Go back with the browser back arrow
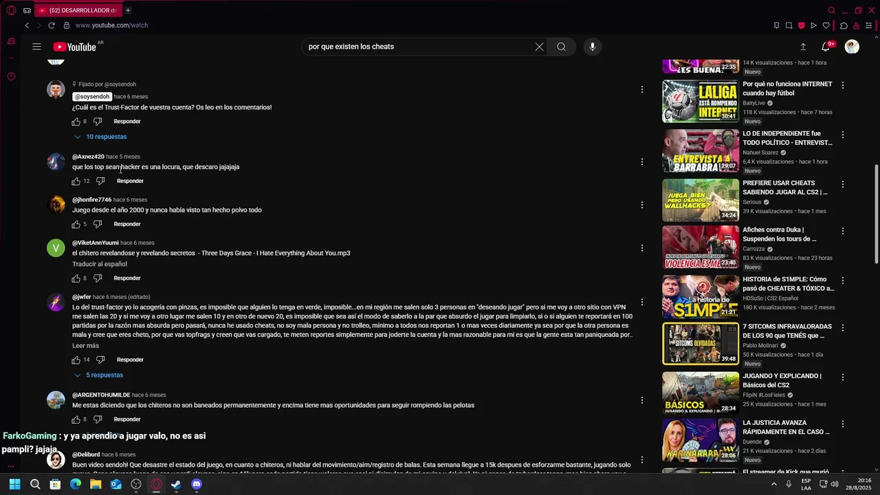 click(27, 25)
